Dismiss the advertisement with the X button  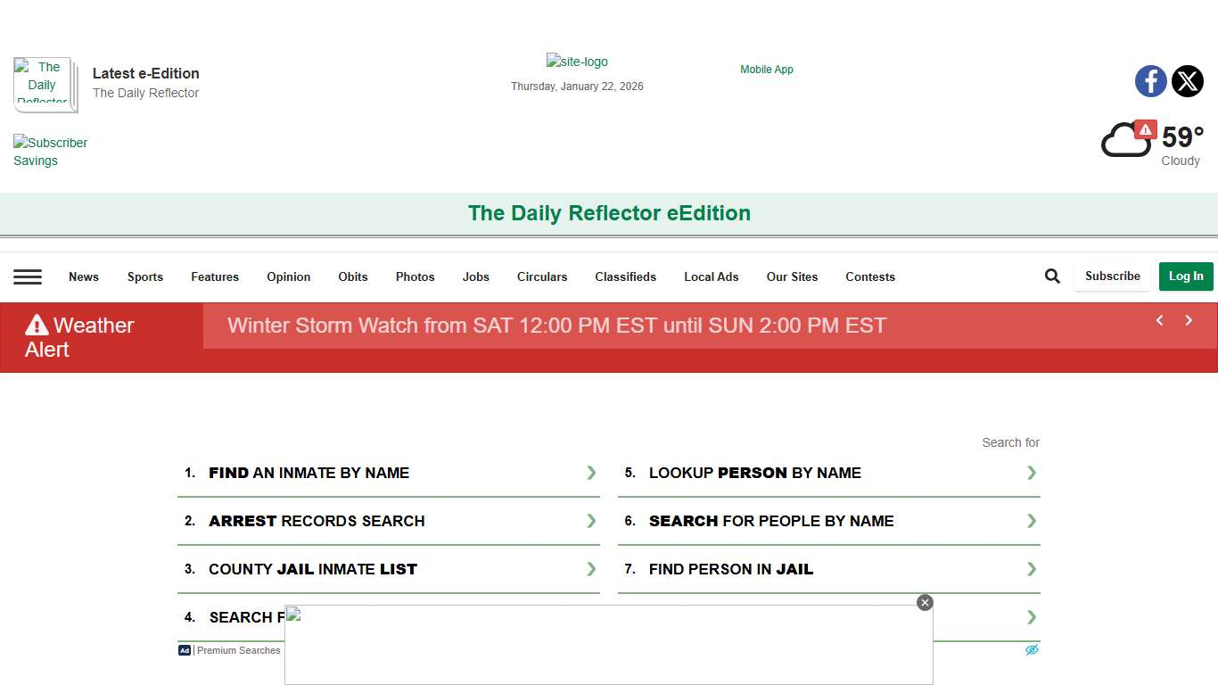click(x=925, y=602)
